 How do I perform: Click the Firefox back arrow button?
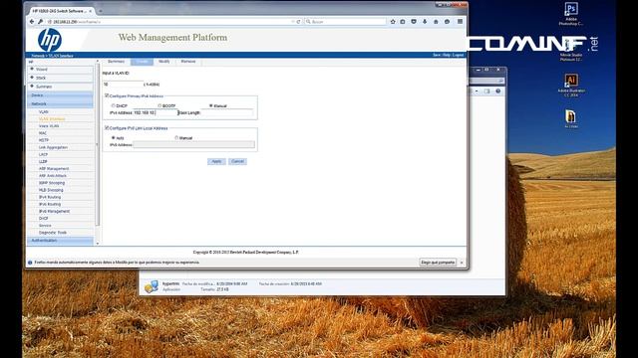[x=32, y=22]
